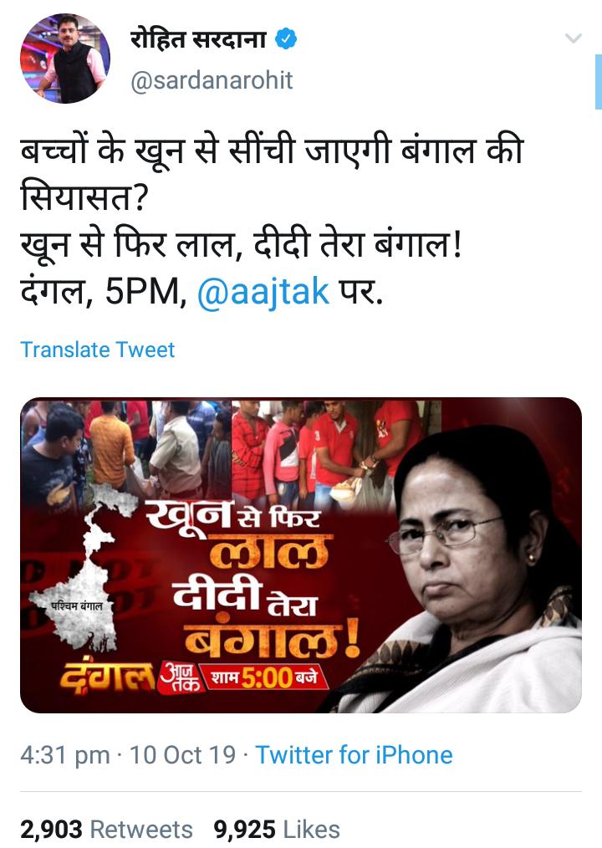Open the रोहित सरदाना display name
The width and height of the screenshot is (602, 848).
[x=198, y=39]
